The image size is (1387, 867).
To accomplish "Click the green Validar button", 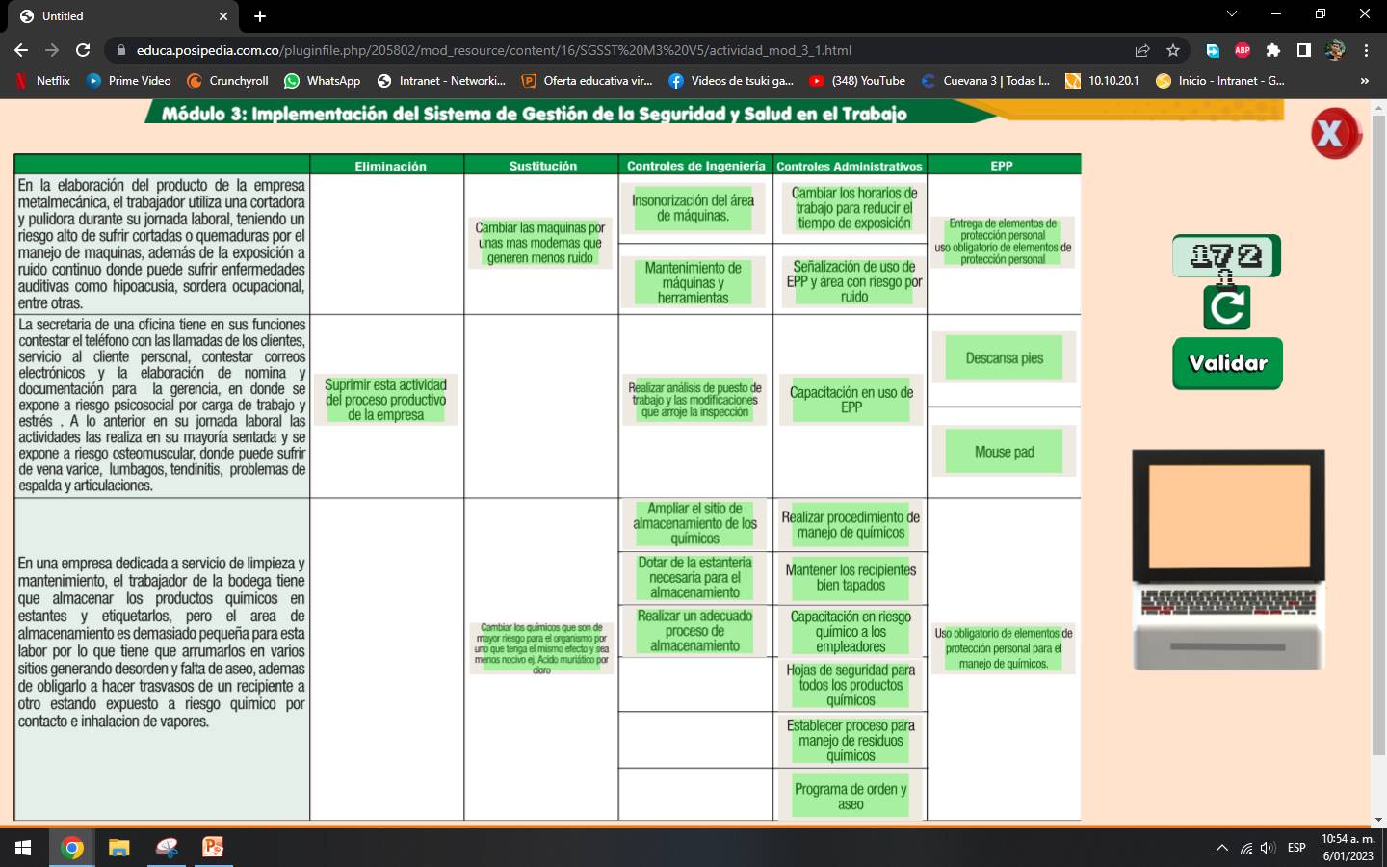I will coord(1227,363).
